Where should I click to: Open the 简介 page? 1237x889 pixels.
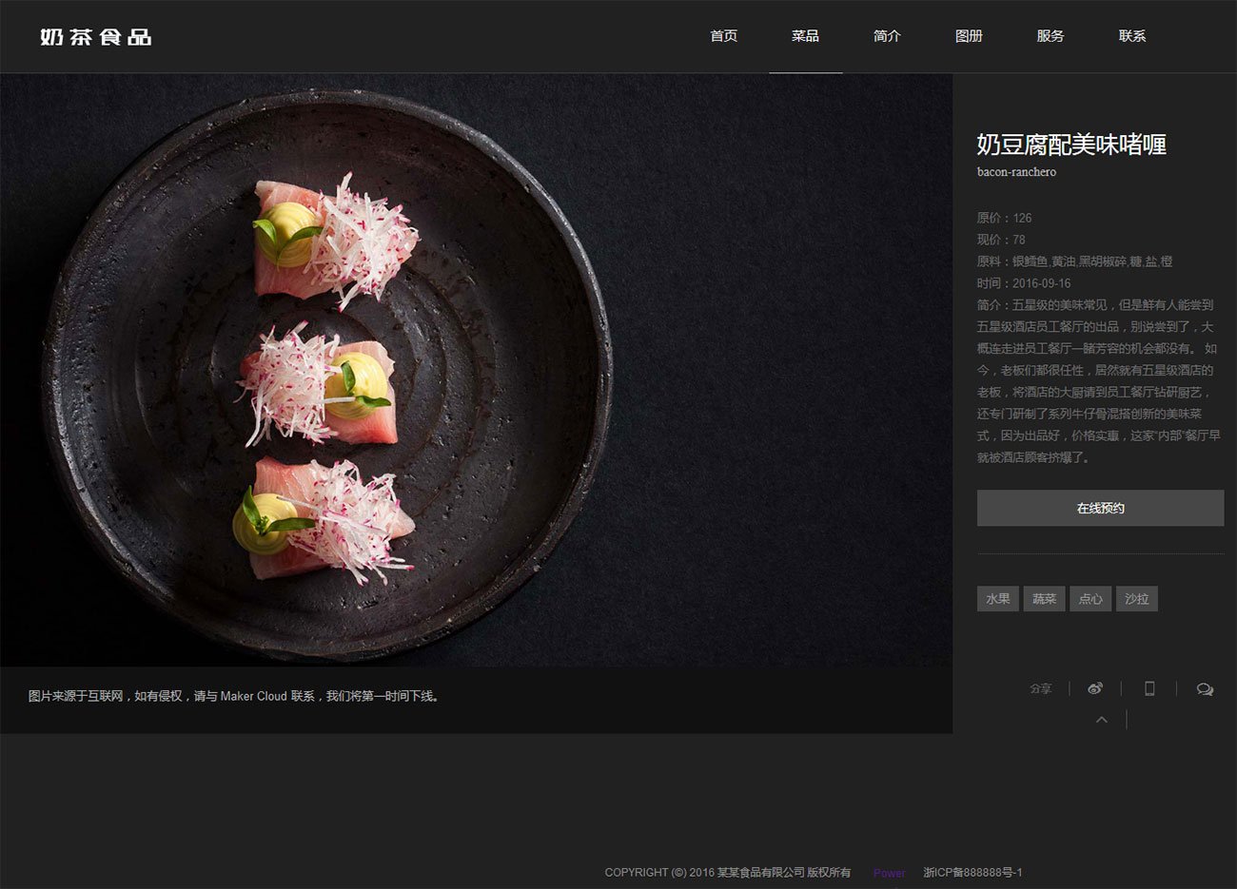coord(887,36)
